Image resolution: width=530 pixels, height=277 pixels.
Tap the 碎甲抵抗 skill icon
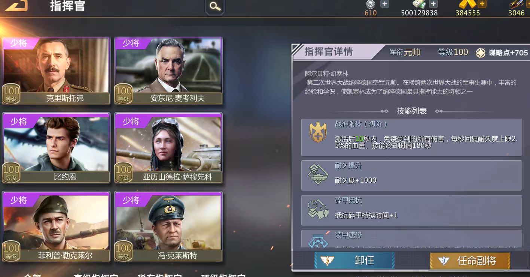318,209
